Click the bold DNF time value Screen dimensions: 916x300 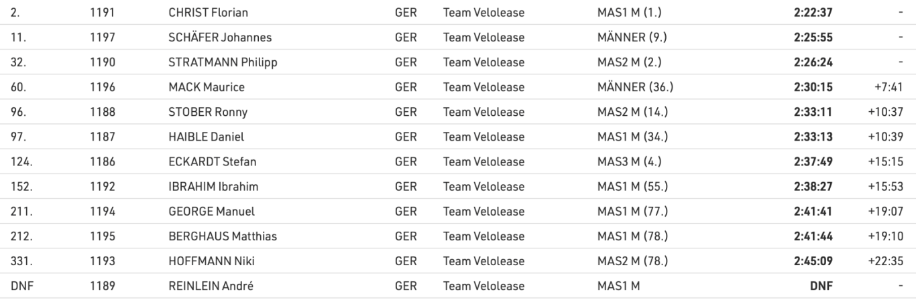tap(821, 286)
